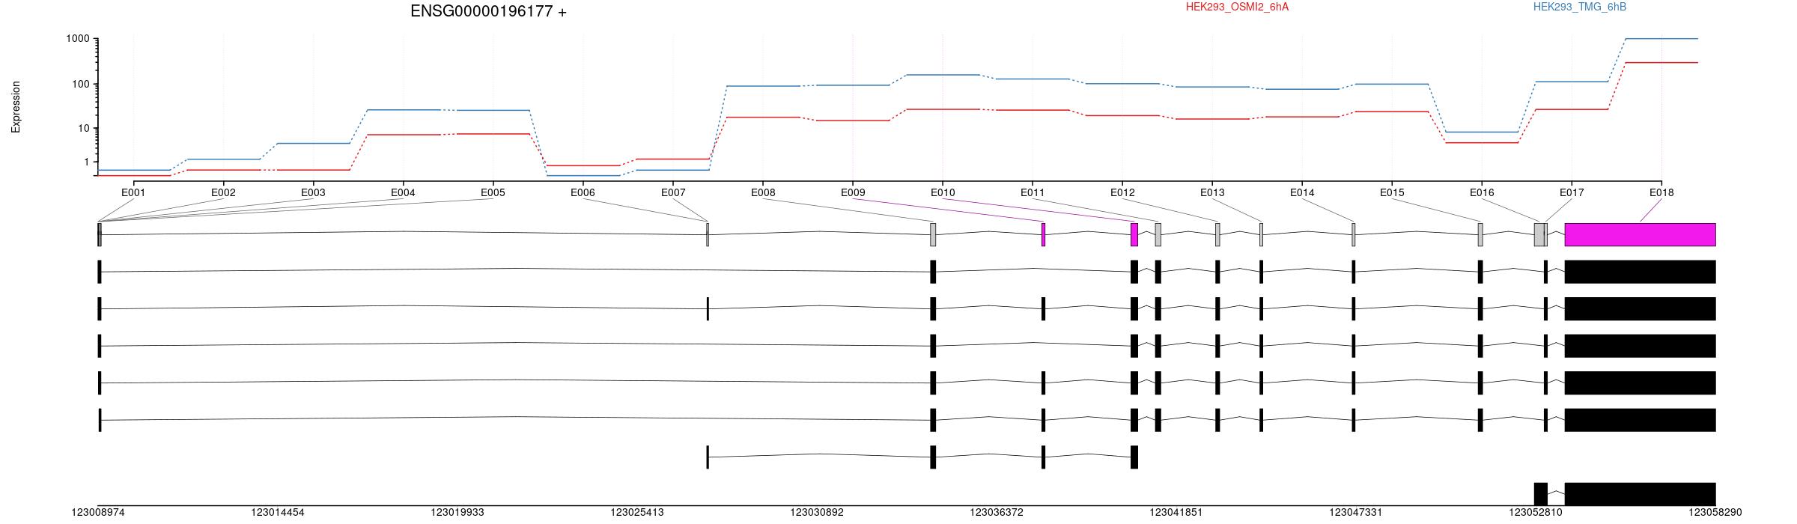Click the red expression line at E018
This screenshot has width=1797, height=524.
click(x=1661, y=63)
